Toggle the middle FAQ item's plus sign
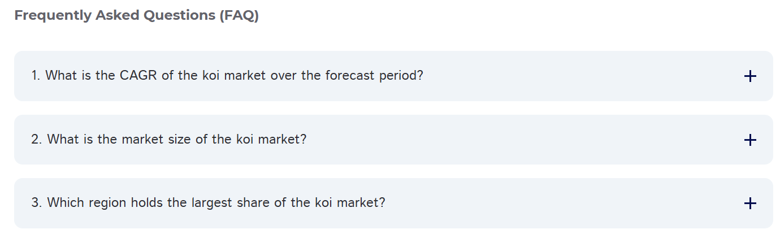This screenshot has height=238, width=780. click(749, 140)
